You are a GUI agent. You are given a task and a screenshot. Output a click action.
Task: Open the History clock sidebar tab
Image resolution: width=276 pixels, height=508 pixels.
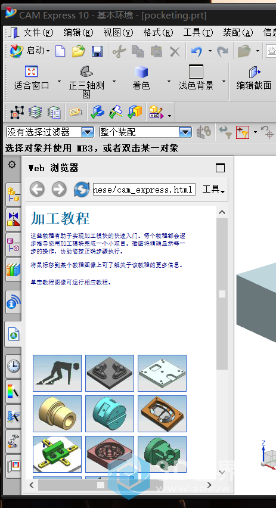point(13,365)
